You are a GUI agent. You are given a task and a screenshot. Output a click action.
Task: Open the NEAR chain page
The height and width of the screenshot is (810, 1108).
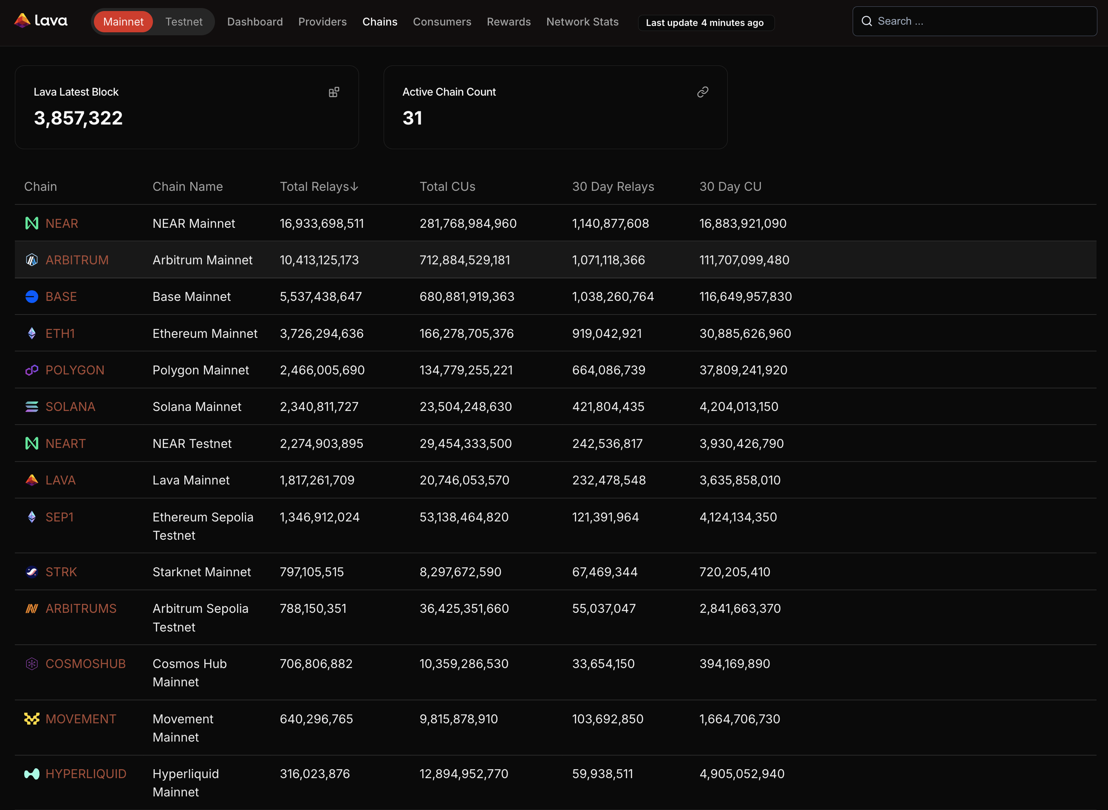tap(62, 223)
